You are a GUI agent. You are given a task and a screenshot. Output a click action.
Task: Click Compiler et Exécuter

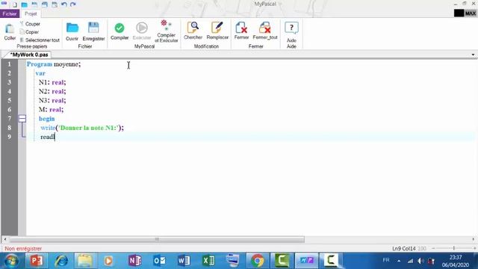coord(166,31)
